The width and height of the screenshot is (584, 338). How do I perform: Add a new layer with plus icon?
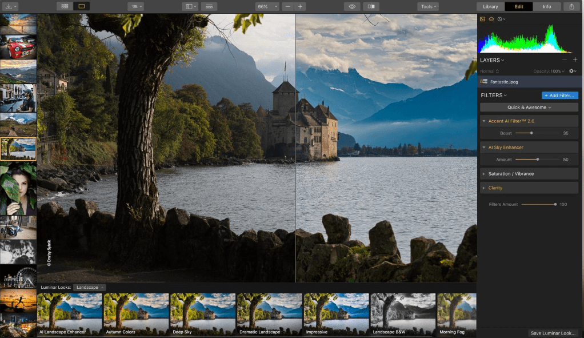click(x=575, y=59)
